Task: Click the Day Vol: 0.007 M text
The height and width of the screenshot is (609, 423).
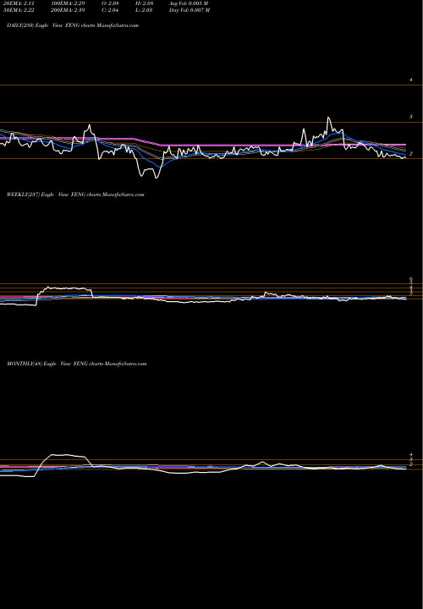Action: pos(190,10)
